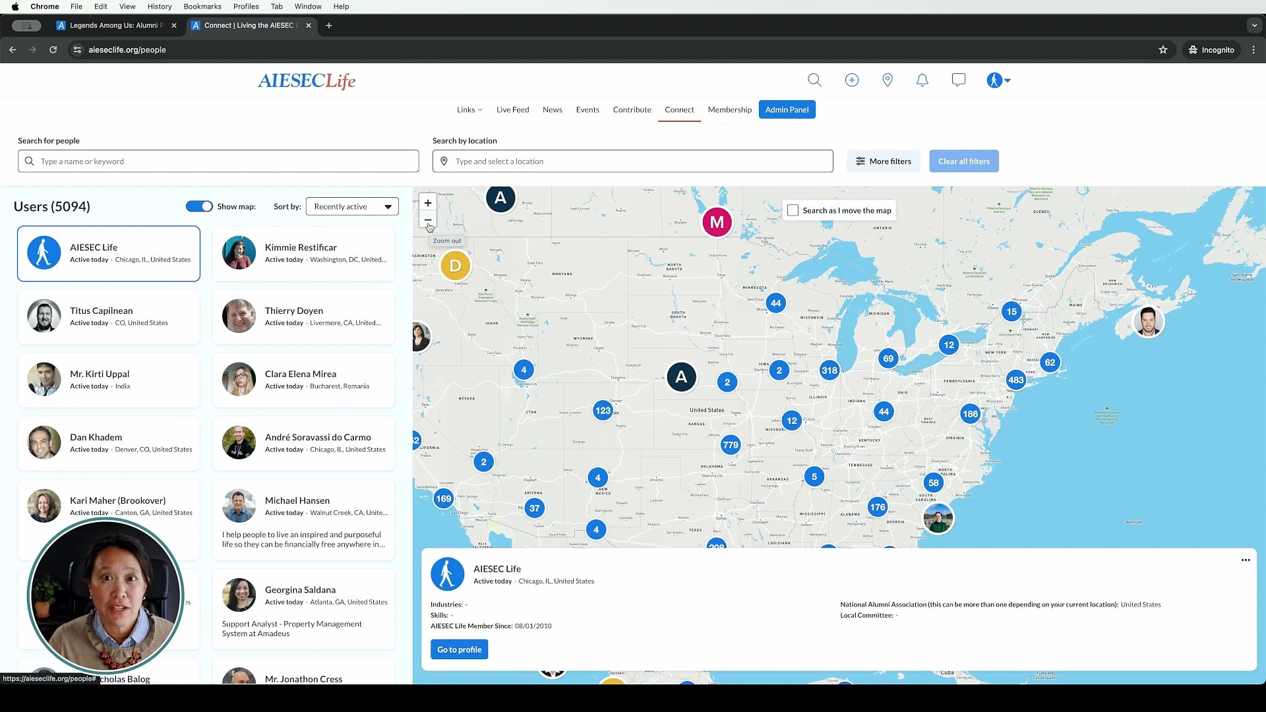Open the Membership tab
This screenshot has width=1266, height=712.
730,109
